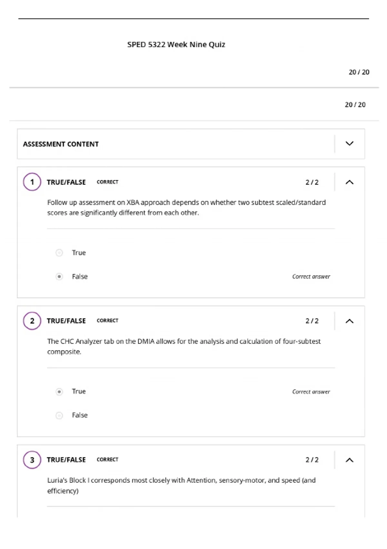Viewport: 387px width, 549px height.
Task: Click the 2 / 2 score on question 1
Action: [x=312, y=182]
